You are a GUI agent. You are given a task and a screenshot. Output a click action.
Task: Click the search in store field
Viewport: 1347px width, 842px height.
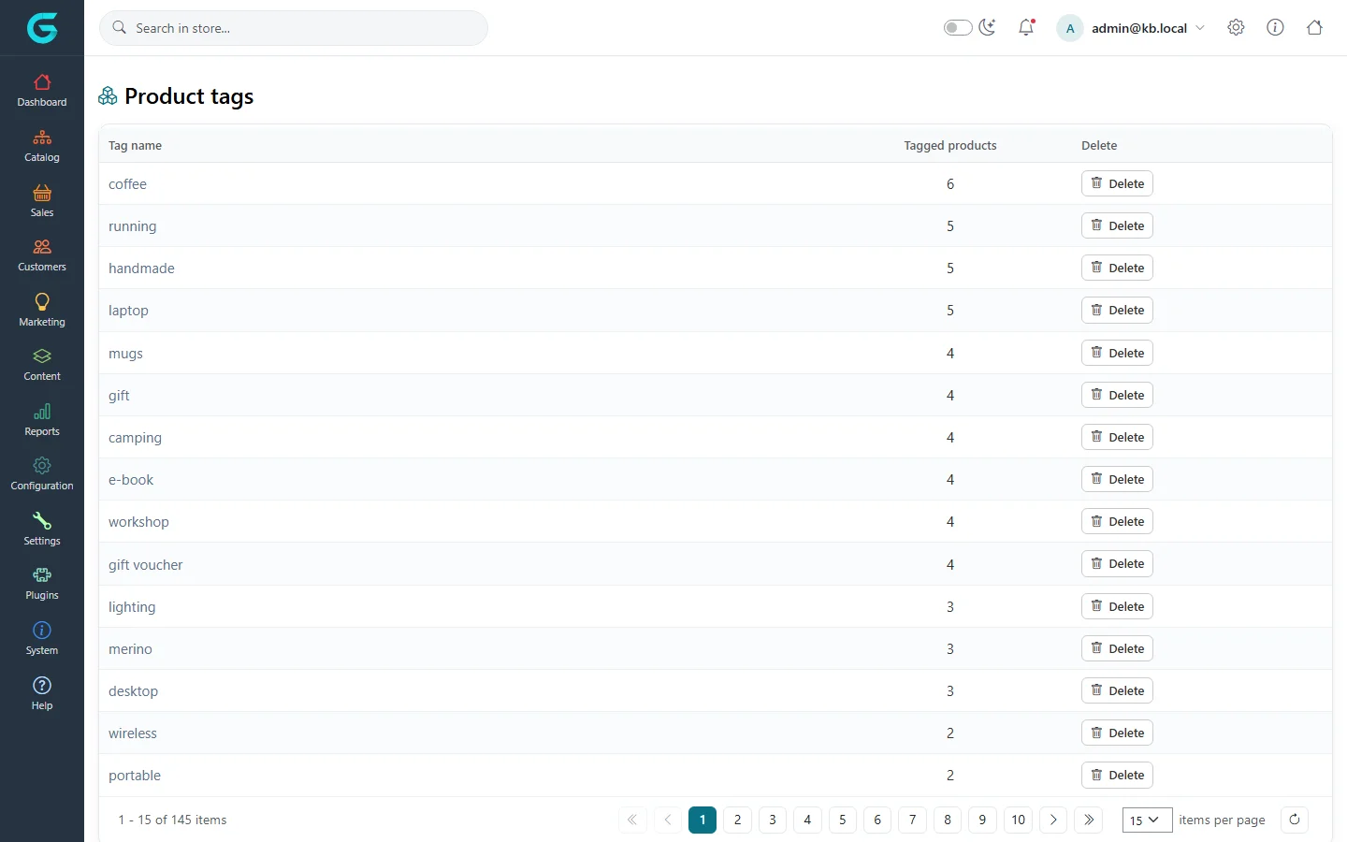294,28
